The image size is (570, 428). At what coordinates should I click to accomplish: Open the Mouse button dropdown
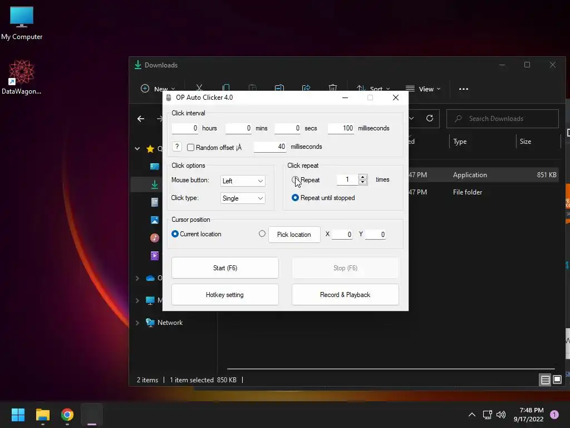click(x=243, y=181)
